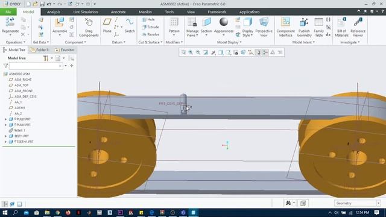Image resolution: width=386 pixels, height=217 pixels.
Task: Switch to the Live Simulation tab
Action: [86, 12]
